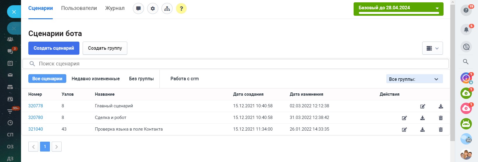Click the yellow question mark help icon
The image size is (478, 162).
[181, 8]
